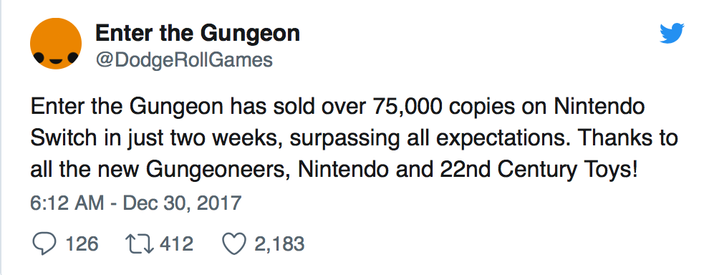Click the gray left border of card
The image size is (709, 275).
(x=1, y=137)
